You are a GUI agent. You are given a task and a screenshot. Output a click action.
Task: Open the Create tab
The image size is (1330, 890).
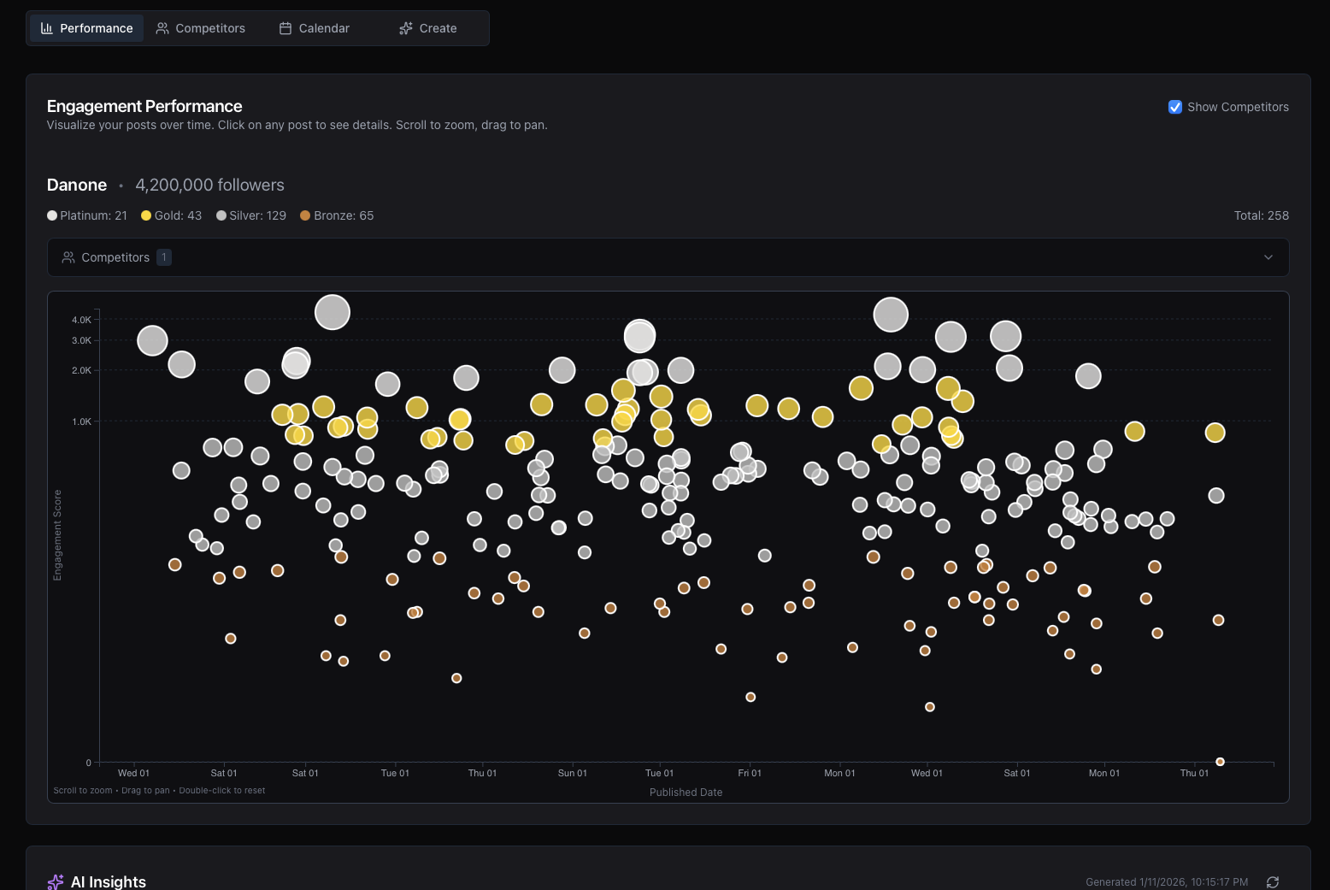click(428, 28)
